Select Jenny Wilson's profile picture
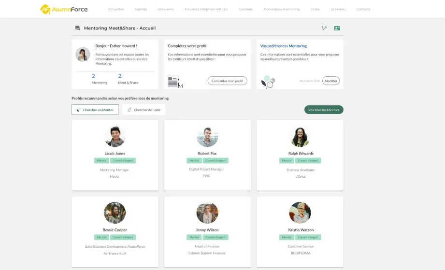The height and width of the screenshot is (270, 445). [x=207, y=213]
